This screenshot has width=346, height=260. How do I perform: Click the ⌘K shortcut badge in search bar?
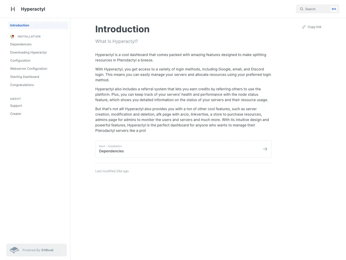tap(333, 9)
